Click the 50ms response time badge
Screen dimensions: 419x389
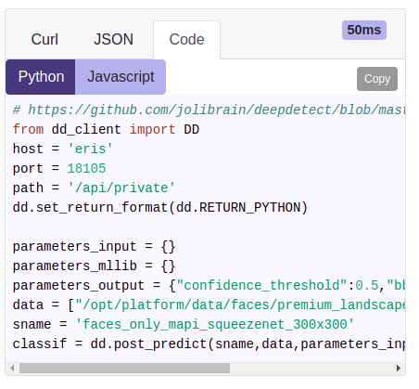[364, 30]
